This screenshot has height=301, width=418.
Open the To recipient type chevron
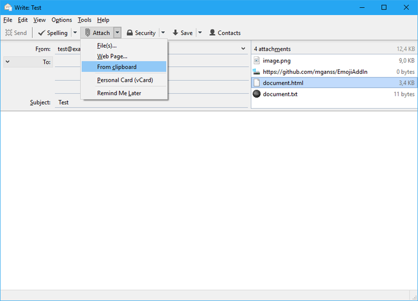coord(8,62)
